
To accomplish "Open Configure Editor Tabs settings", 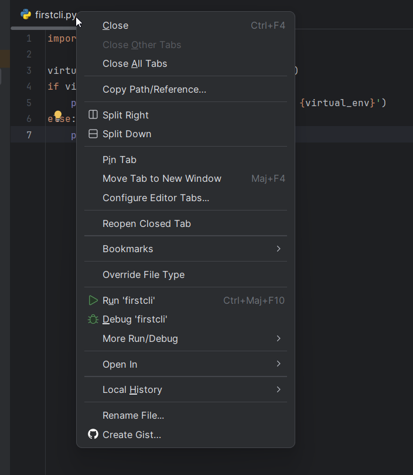I will click(156, 198).
